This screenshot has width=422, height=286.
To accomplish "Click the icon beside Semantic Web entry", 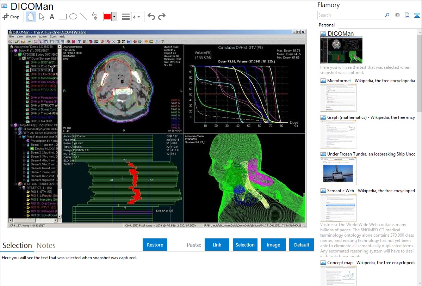I will (323, 191).
